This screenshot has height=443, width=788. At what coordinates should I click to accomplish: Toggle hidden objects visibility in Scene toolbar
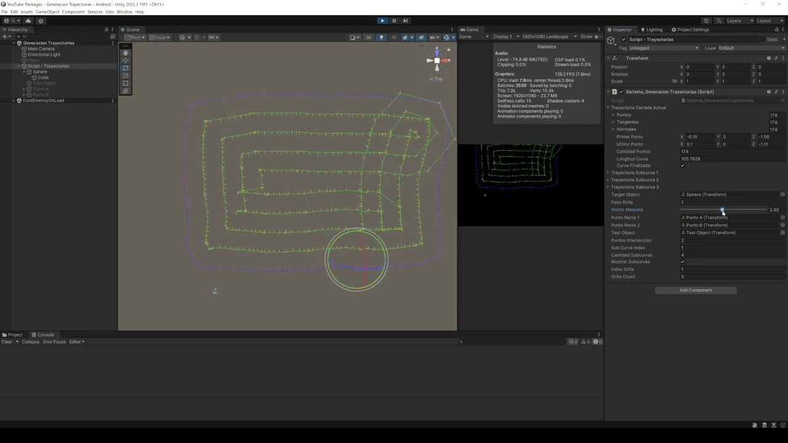coord(421,37)
